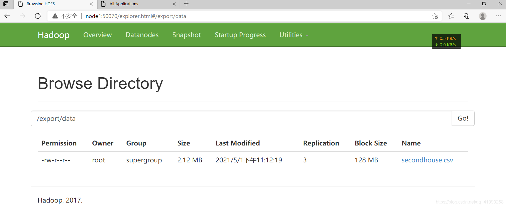Open the Snapshot page
Screen dimensions: 506x207
[x=187, y=35]
